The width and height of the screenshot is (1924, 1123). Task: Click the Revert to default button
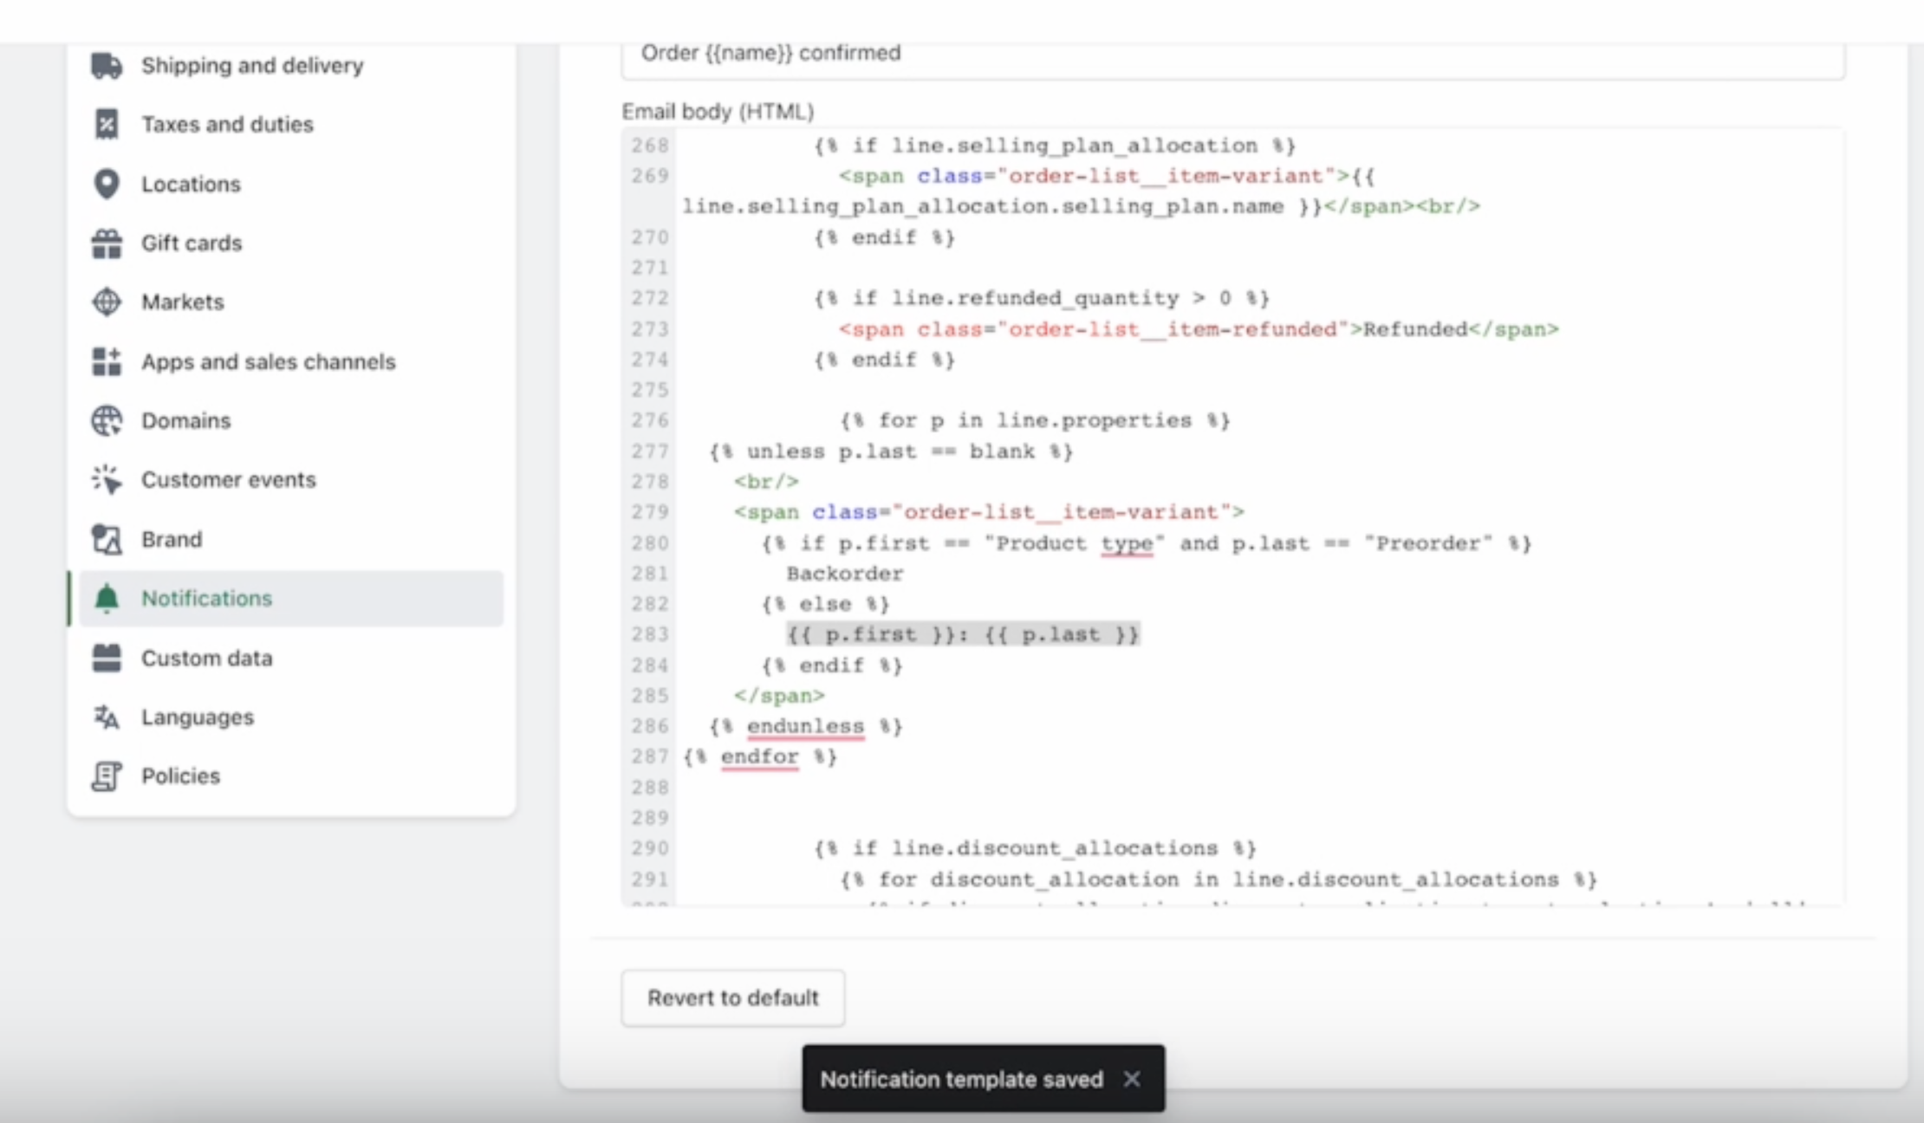[732, 997]
